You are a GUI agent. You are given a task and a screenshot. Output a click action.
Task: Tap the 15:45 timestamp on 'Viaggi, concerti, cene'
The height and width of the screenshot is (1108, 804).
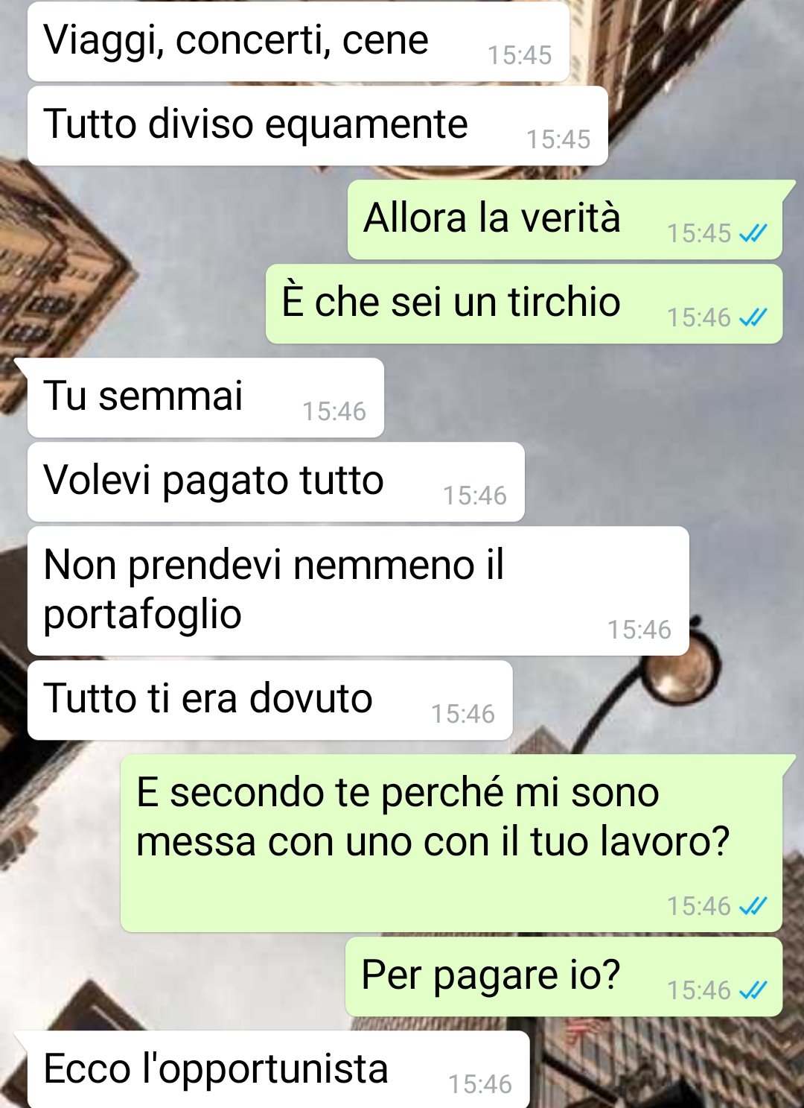click(x=520, y=55)
